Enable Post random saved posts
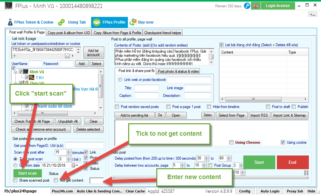Image resolution: width=321 pixels, height=195 pixels. (x=117, y=106)
